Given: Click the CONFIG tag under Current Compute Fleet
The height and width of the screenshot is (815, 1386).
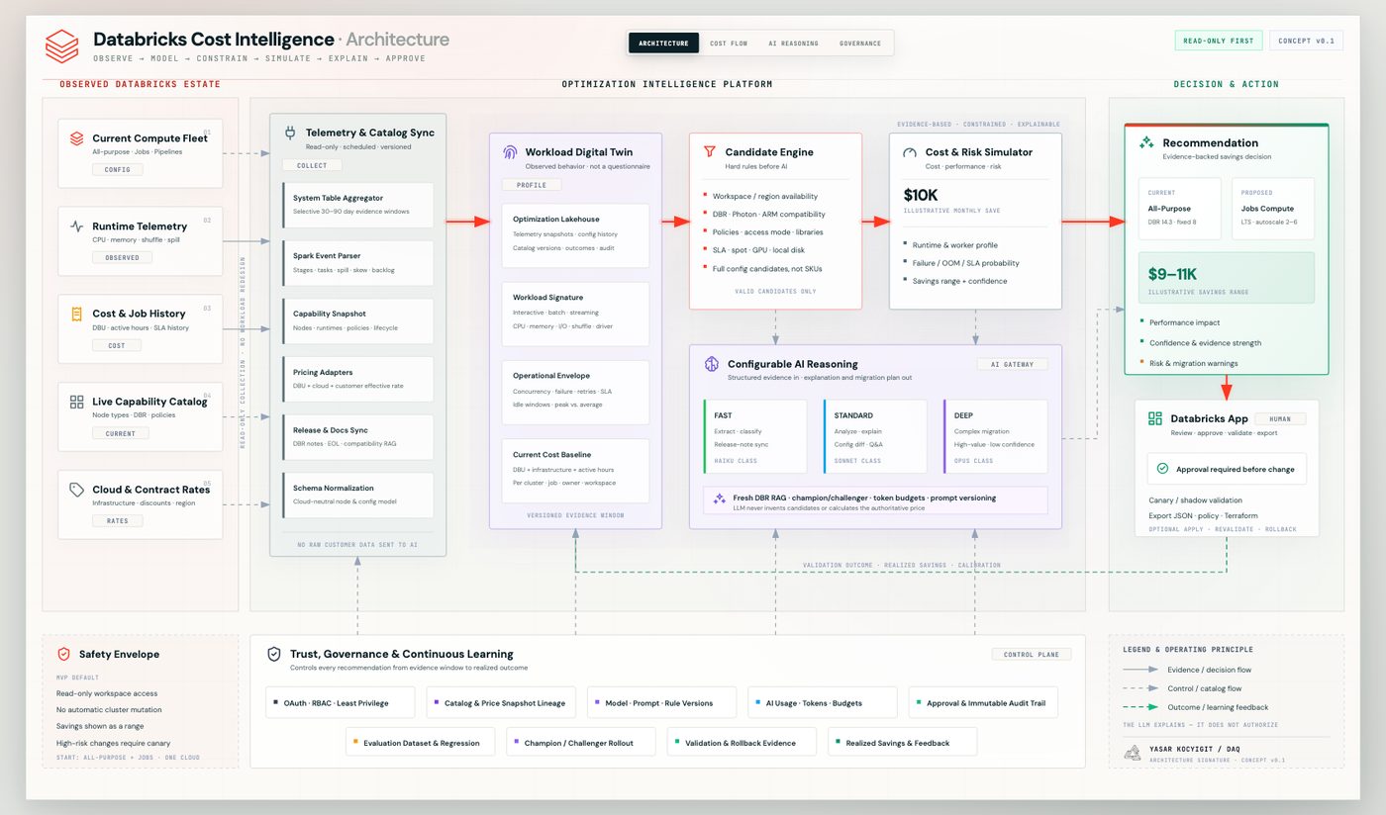Looking at the screenshot, I should tap(118, 169).
